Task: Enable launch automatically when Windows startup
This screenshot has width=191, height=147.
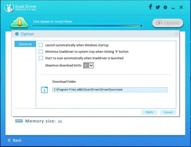Action: (41, 45)
